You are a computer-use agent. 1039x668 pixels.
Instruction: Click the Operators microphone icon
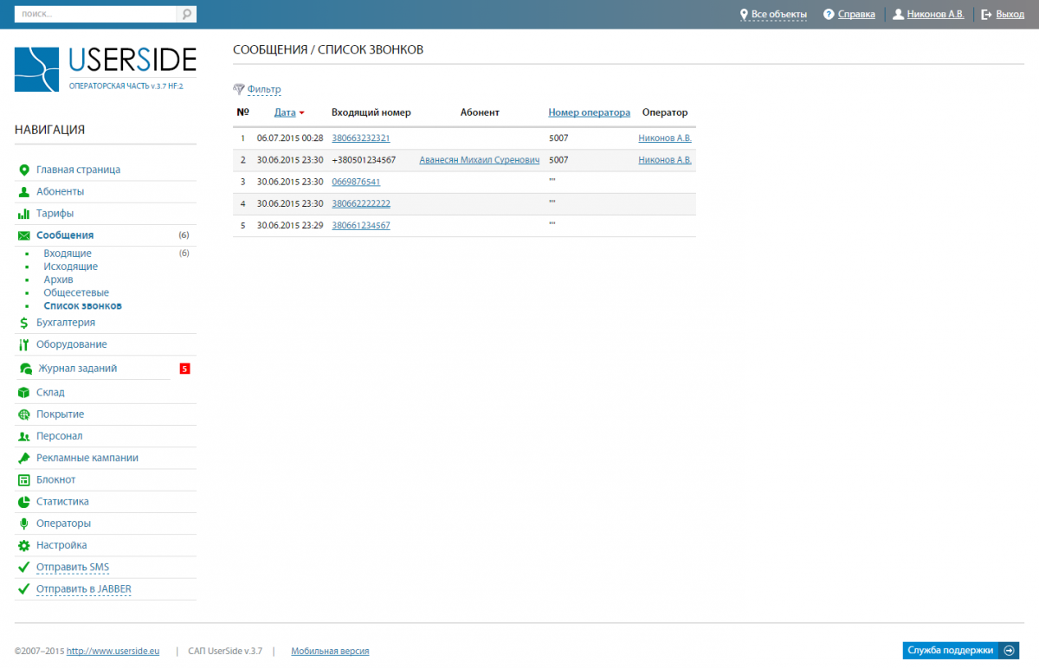click(24, 523)
